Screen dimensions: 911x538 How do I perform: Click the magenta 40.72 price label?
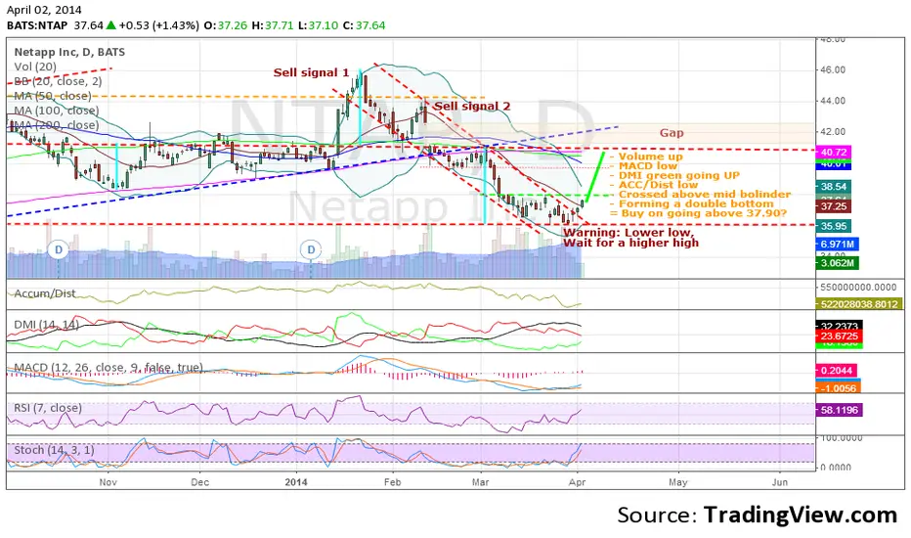[x=833, y=152]
